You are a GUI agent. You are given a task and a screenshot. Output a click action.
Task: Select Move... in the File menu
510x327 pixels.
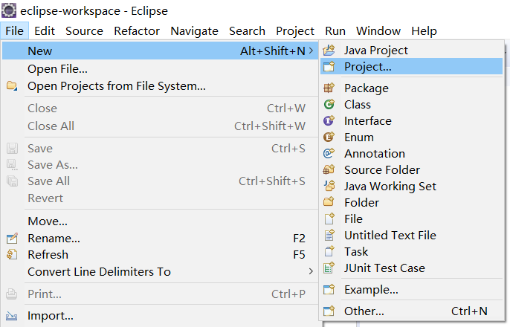coord(48,221)
